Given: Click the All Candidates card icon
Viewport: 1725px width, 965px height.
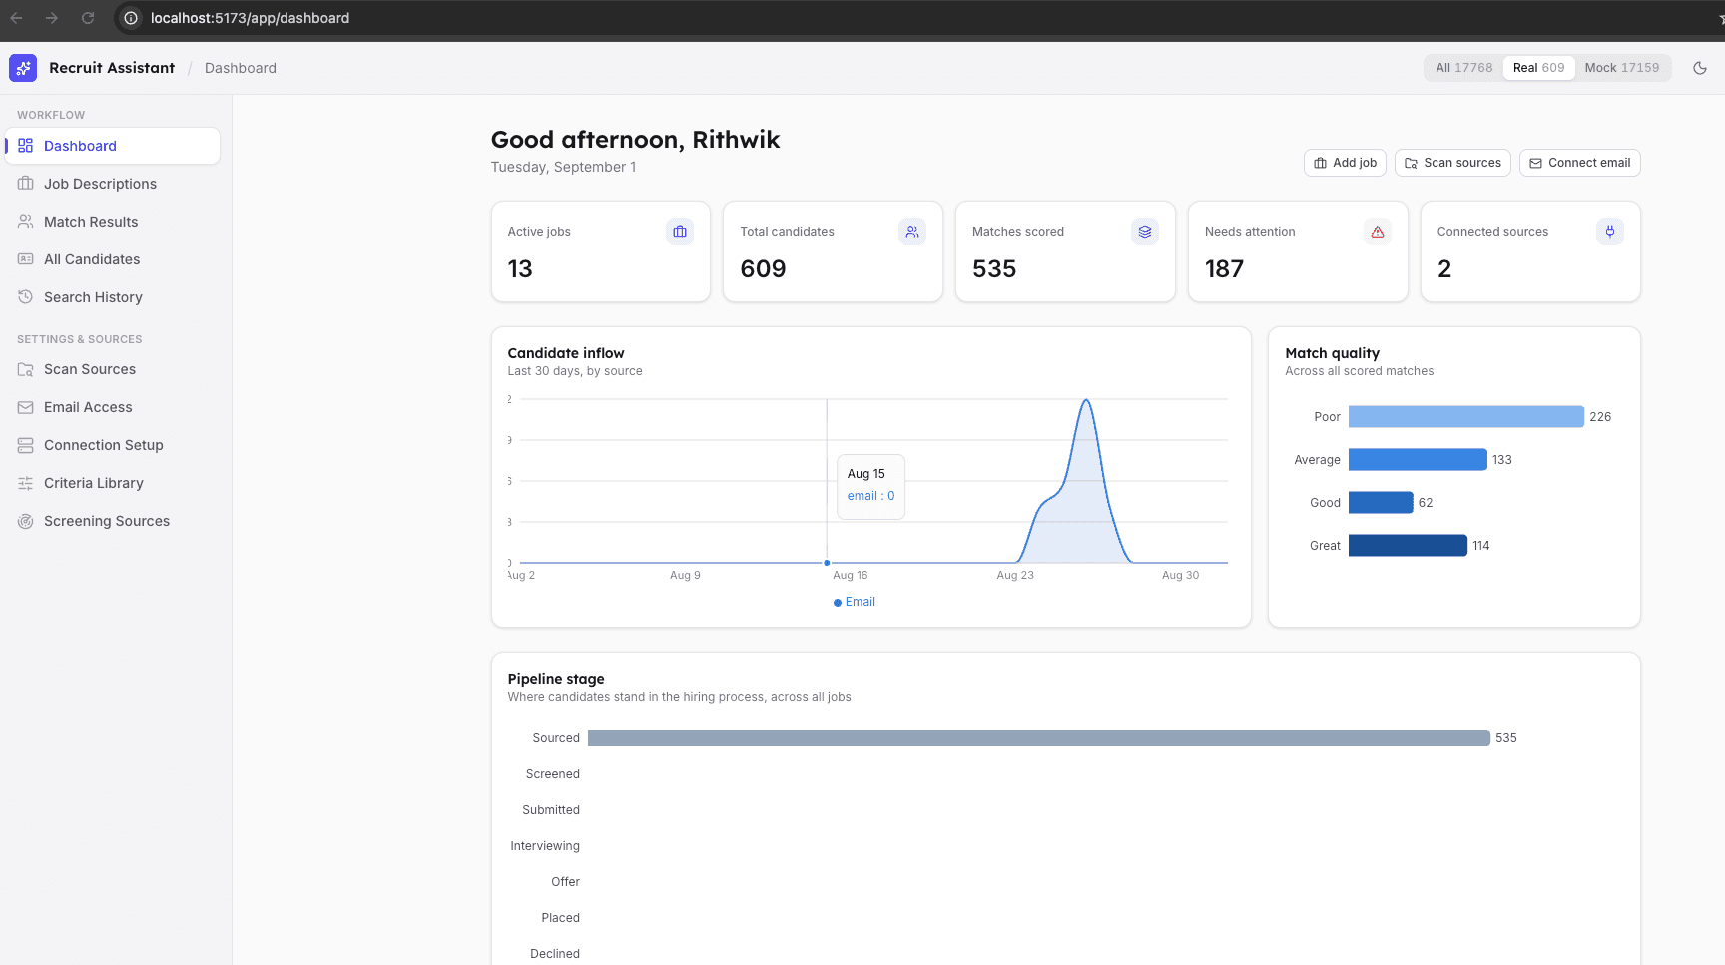Looking at the screenshot, I should coord(26,259).
